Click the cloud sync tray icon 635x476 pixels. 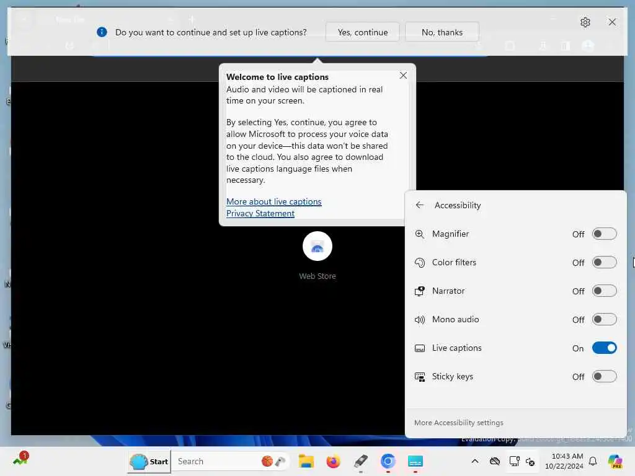[494, 461]
